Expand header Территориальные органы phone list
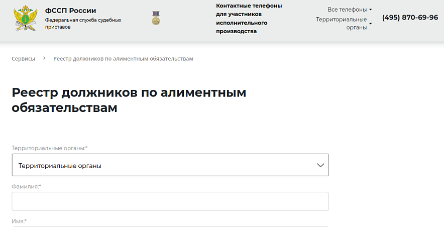The width and height of the screenshot is (444, 227). tap(342, 23)
